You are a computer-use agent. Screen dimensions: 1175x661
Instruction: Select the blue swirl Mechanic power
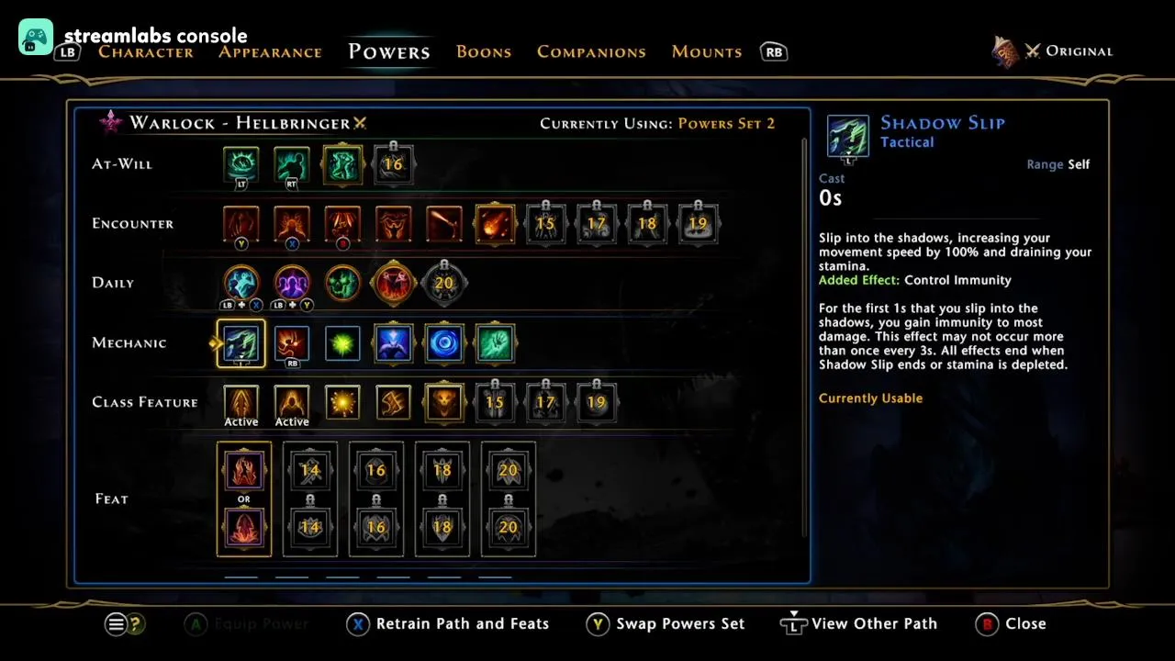pos(443,344)
